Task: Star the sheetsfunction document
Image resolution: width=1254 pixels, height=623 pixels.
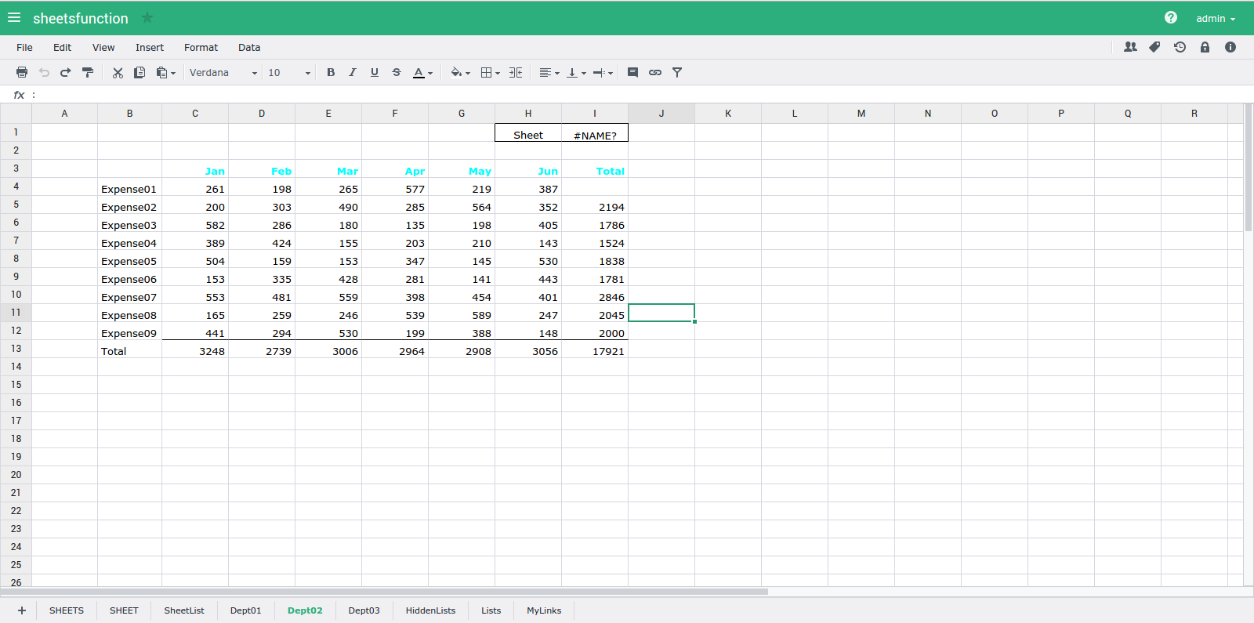Action: pos(147,17)
